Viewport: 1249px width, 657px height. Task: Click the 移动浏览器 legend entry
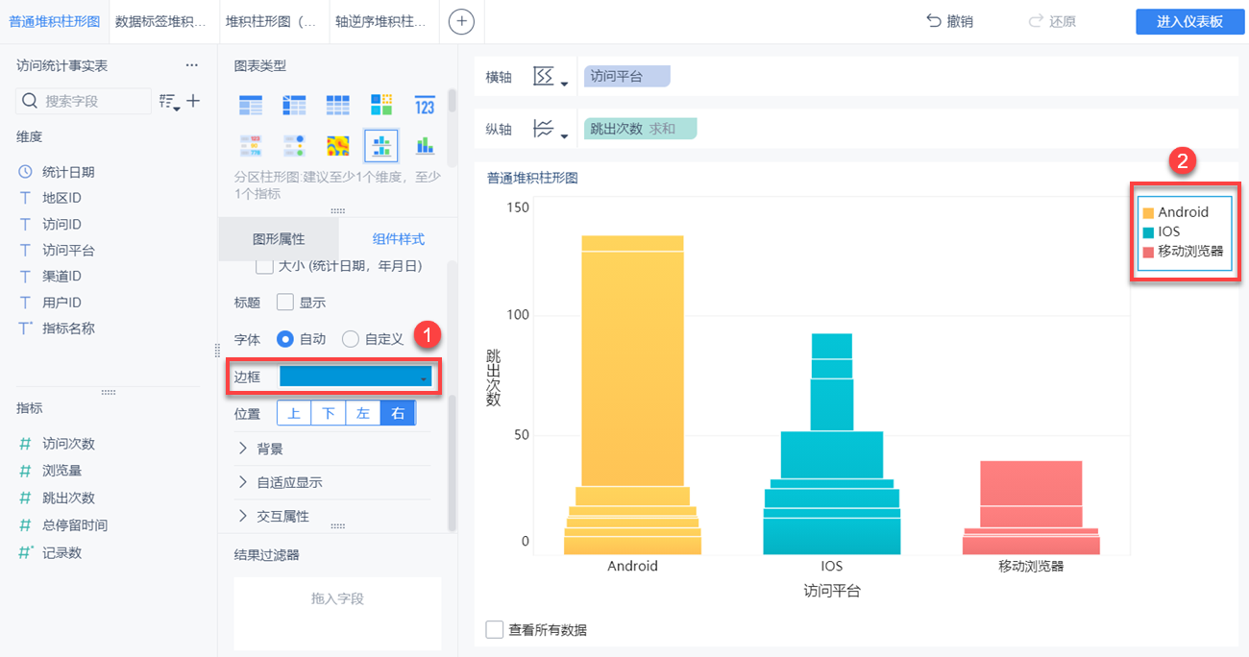coord(1183,252)
